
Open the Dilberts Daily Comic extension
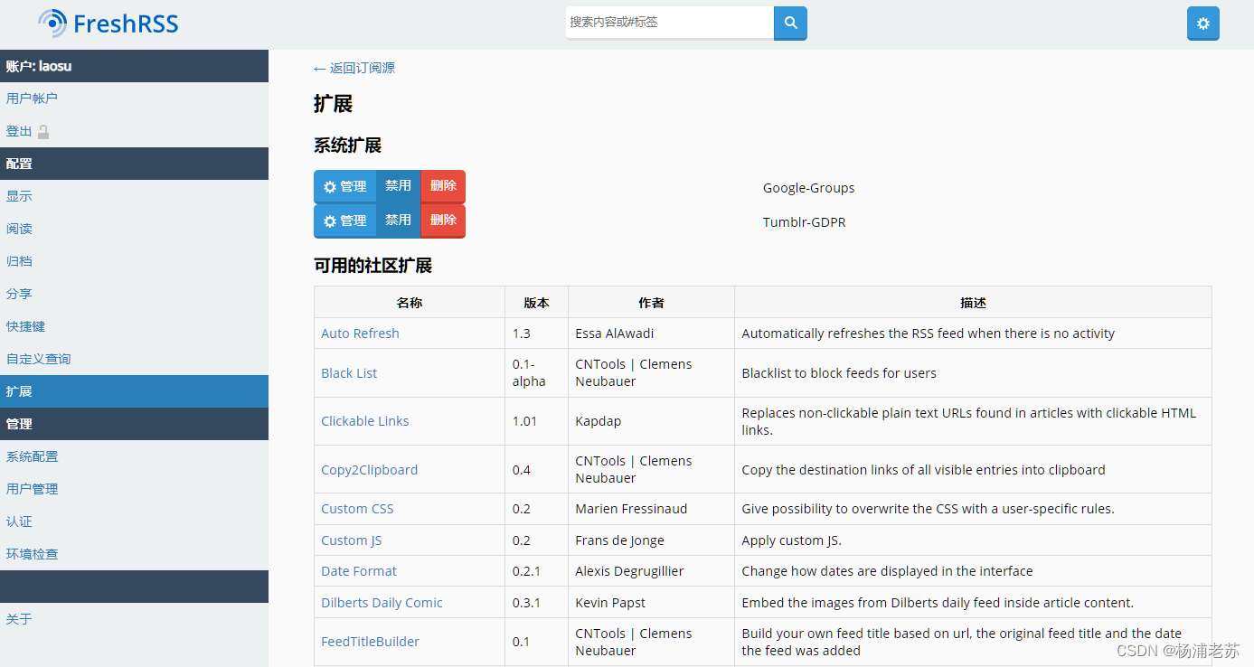[x=381, y=602]
